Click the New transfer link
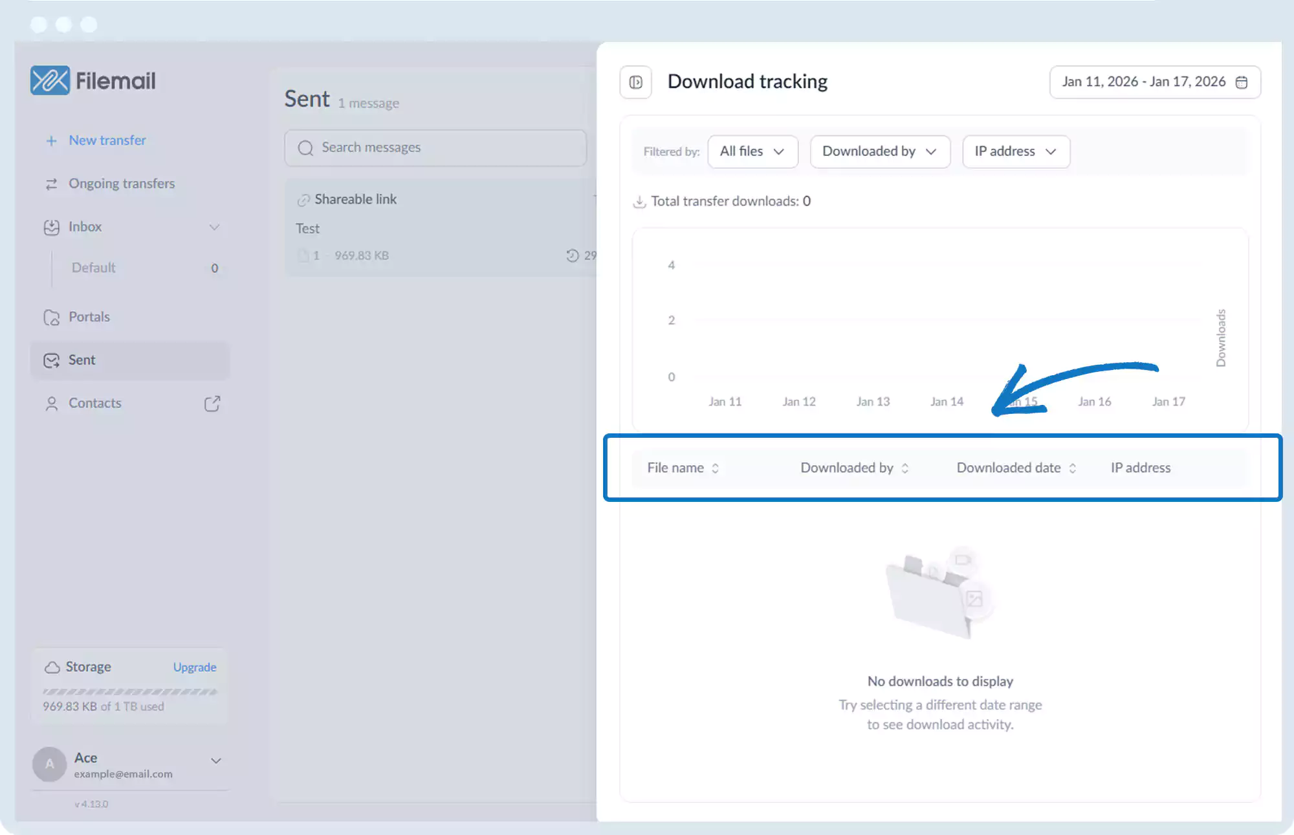 pos(107,140)
